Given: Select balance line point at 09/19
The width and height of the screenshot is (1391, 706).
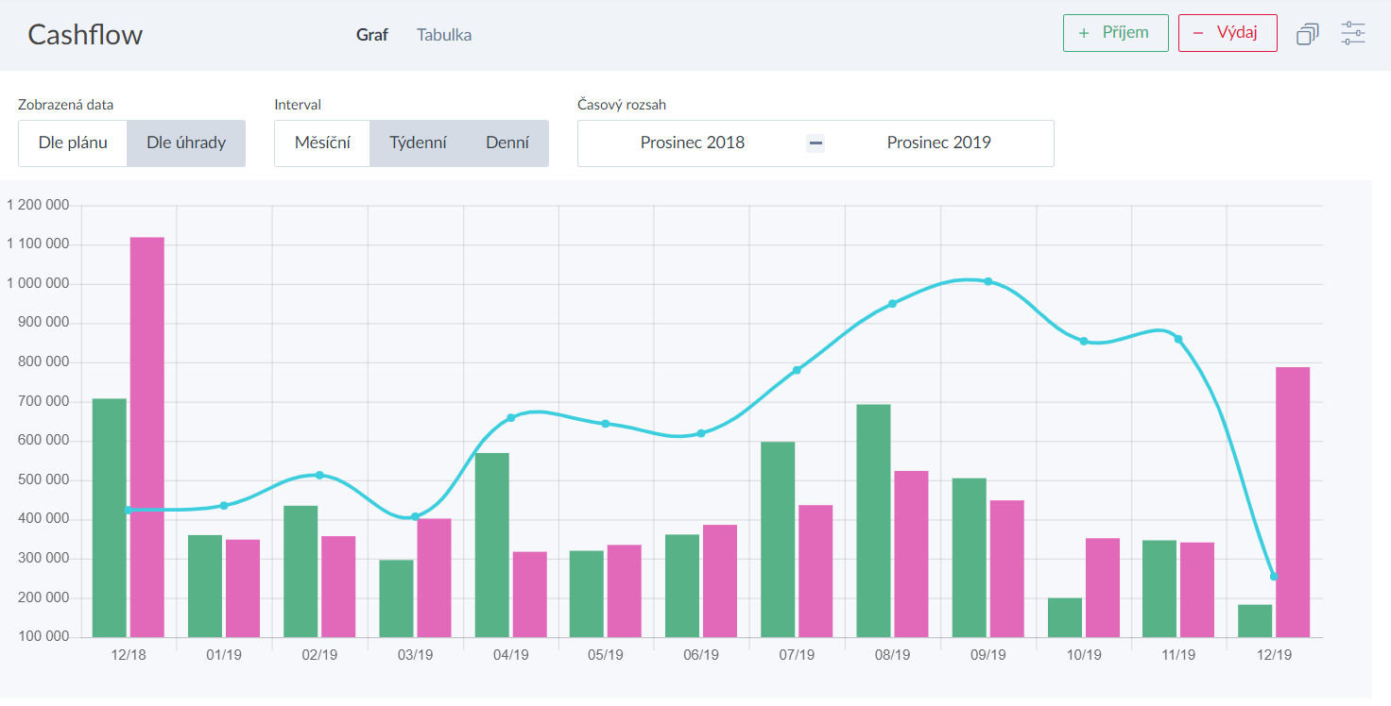Looking at the screenshot, I should 987,281.
